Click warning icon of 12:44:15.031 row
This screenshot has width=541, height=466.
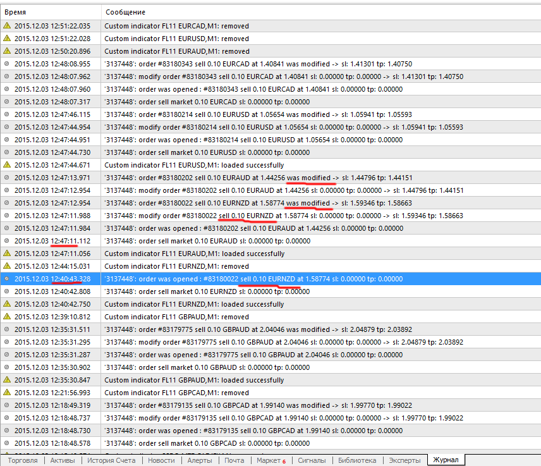pyautogui.click(x=7, y=266)
